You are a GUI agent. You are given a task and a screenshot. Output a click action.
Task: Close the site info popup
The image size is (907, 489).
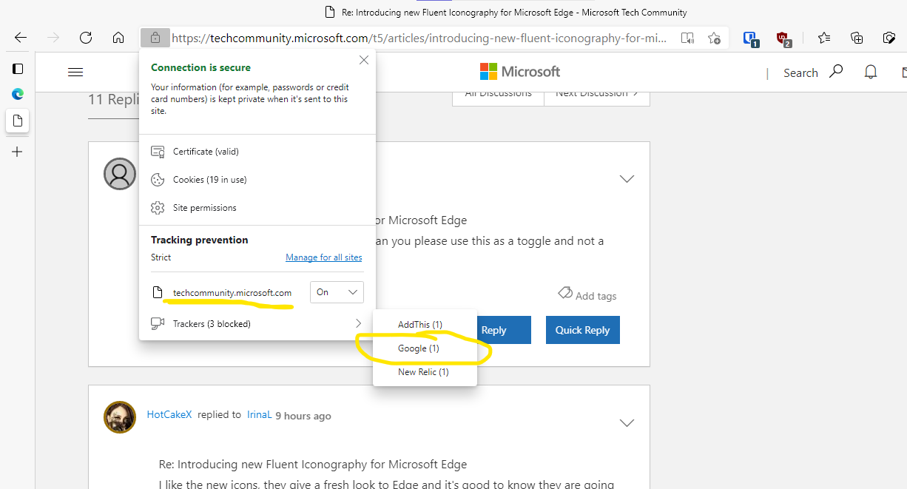coord(363,60)
